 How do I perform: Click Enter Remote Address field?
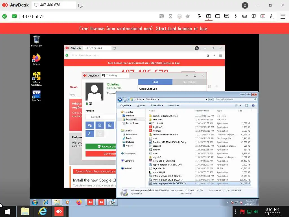point(136,55)
